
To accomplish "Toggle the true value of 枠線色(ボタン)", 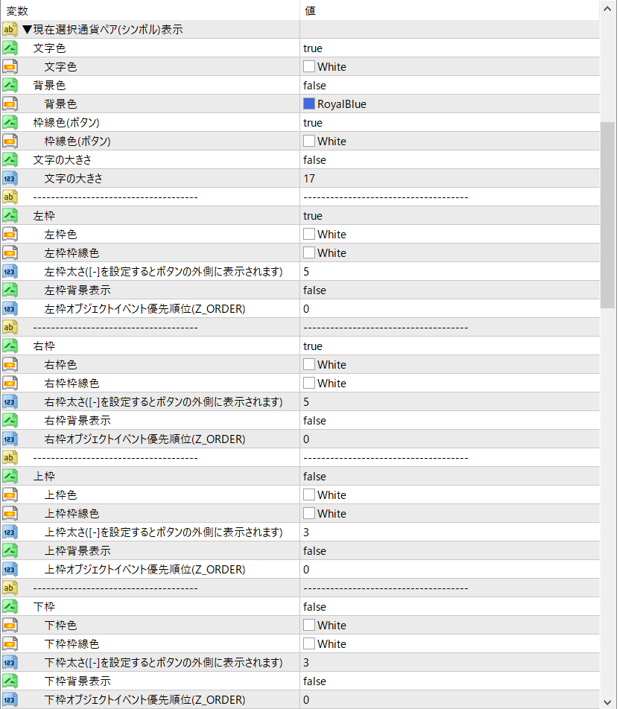I will tap(312, 123).
